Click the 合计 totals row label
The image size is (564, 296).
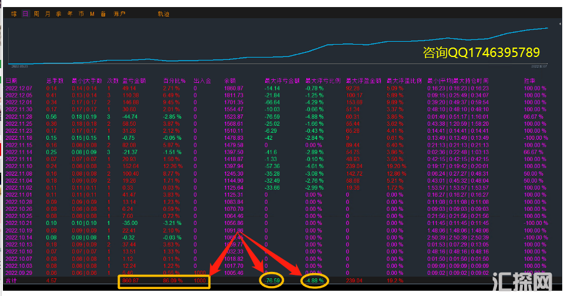[12, 281]
